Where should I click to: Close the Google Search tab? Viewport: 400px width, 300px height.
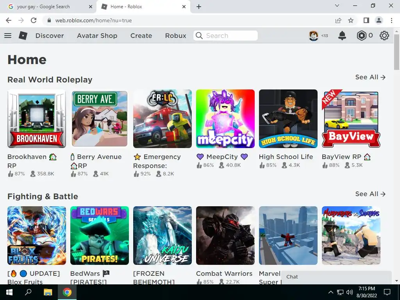tap(91, 7)
